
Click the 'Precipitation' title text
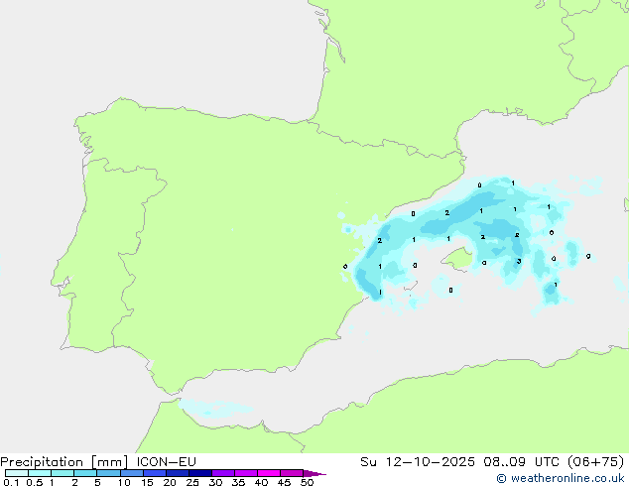coord(42,462)
